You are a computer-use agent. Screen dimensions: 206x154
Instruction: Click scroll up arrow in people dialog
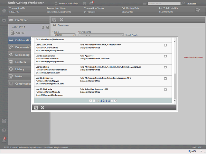pos(175,41)
